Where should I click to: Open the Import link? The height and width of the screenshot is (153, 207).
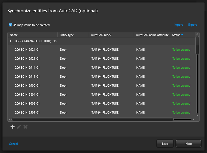[178, 25]
